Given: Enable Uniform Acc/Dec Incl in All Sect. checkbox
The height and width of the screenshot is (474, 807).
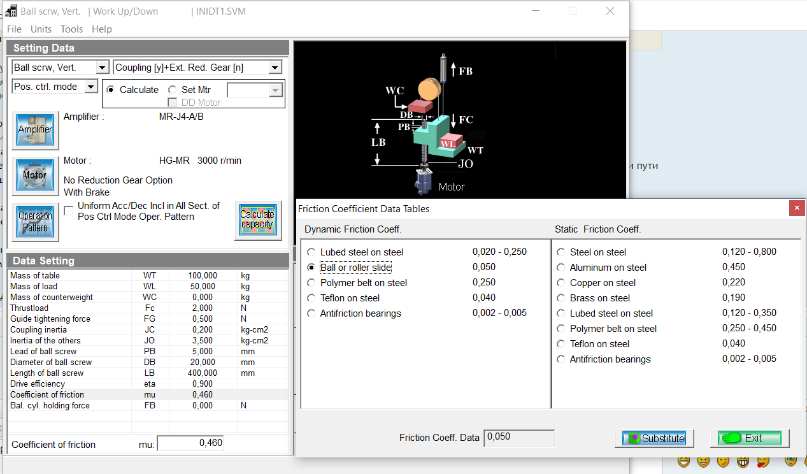Looking at the screenshot, I should pos(69,211).
